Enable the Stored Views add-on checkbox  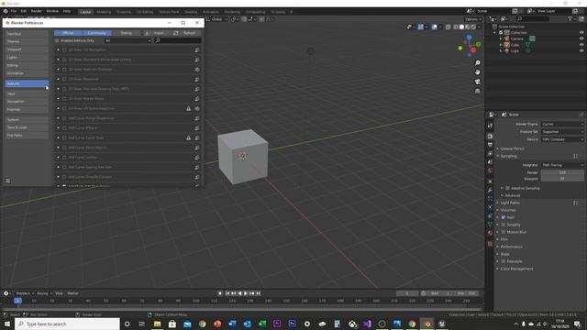[x=64, y=99]
